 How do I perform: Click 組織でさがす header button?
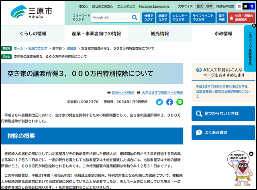click(x=163, y=18)
